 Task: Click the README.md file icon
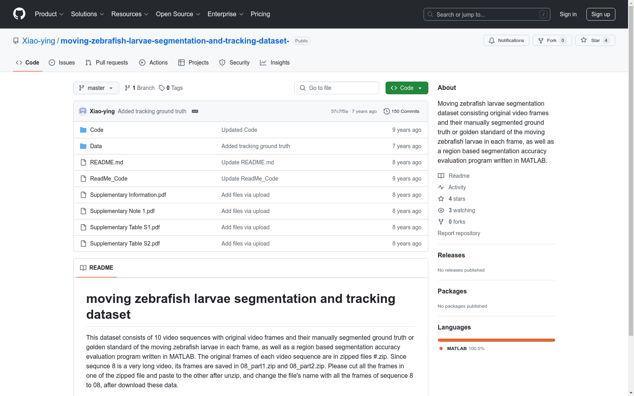[83, 162]
